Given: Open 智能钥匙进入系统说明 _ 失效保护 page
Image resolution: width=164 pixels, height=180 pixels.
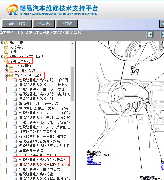Looking at the screenshot, I should pyautogui.click(x=45, y=94).
